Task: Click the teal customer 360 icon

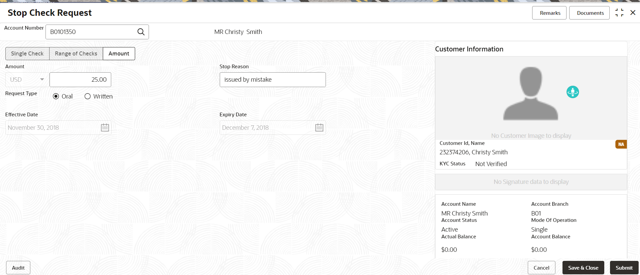Action: [573, 92]
